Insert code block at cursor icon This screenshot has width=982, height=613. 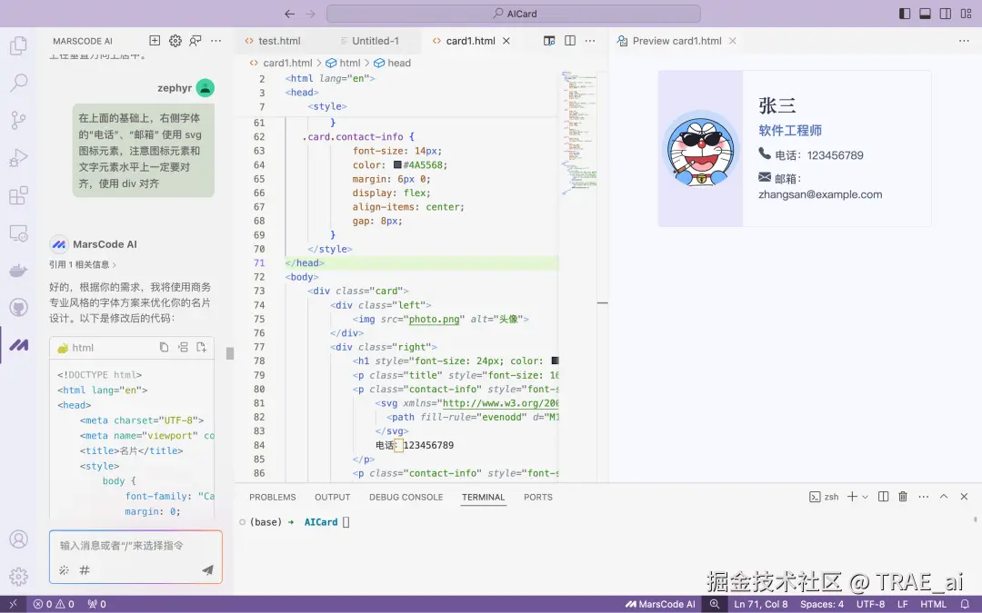(x=183, y=347)
